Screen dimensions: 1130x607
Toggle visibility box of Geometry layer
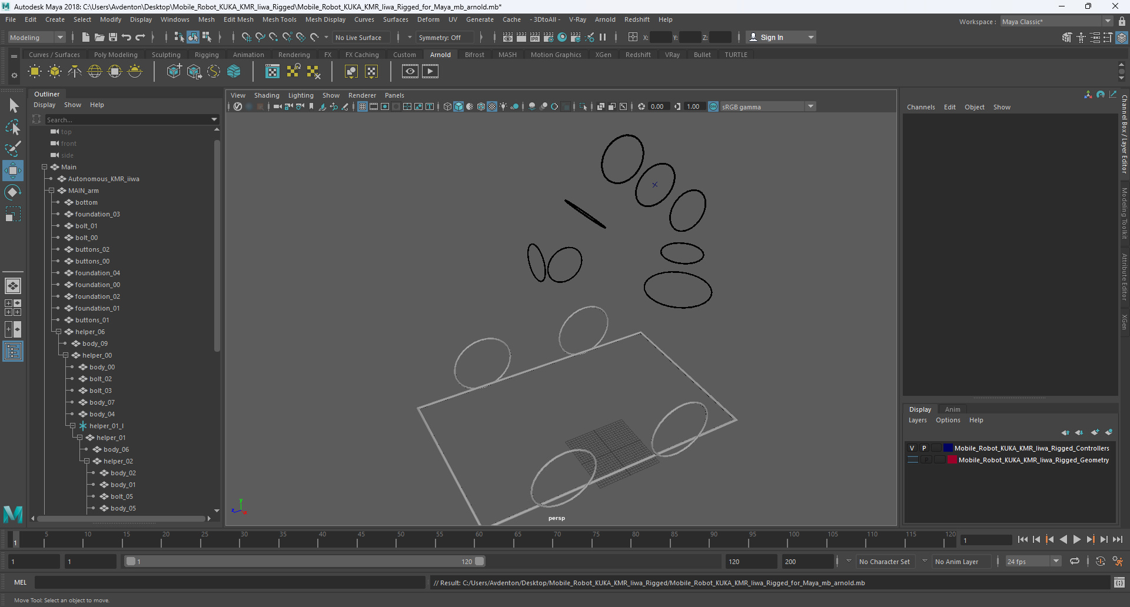pyautogui.click(x=913, y=460)
